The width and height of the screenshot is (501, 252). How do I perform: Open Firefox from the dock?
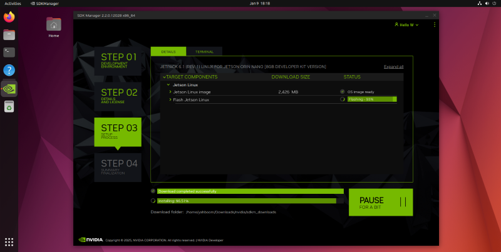pyautogui.click(x=9, y=18)
